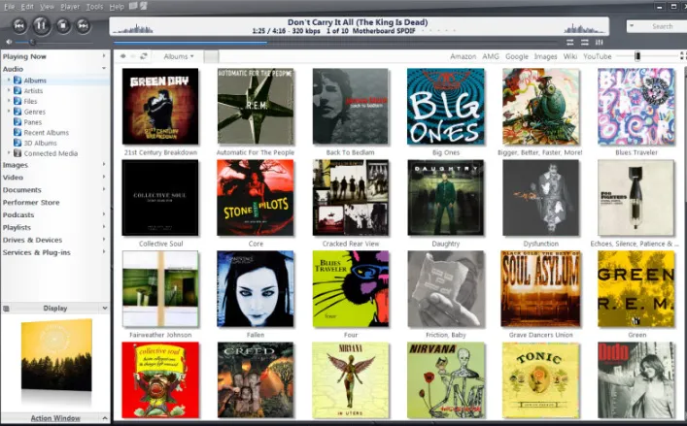Click the Recent Albums sidebar icon
The width and height of the screenshot is (687, 426).
coord(17,132)
